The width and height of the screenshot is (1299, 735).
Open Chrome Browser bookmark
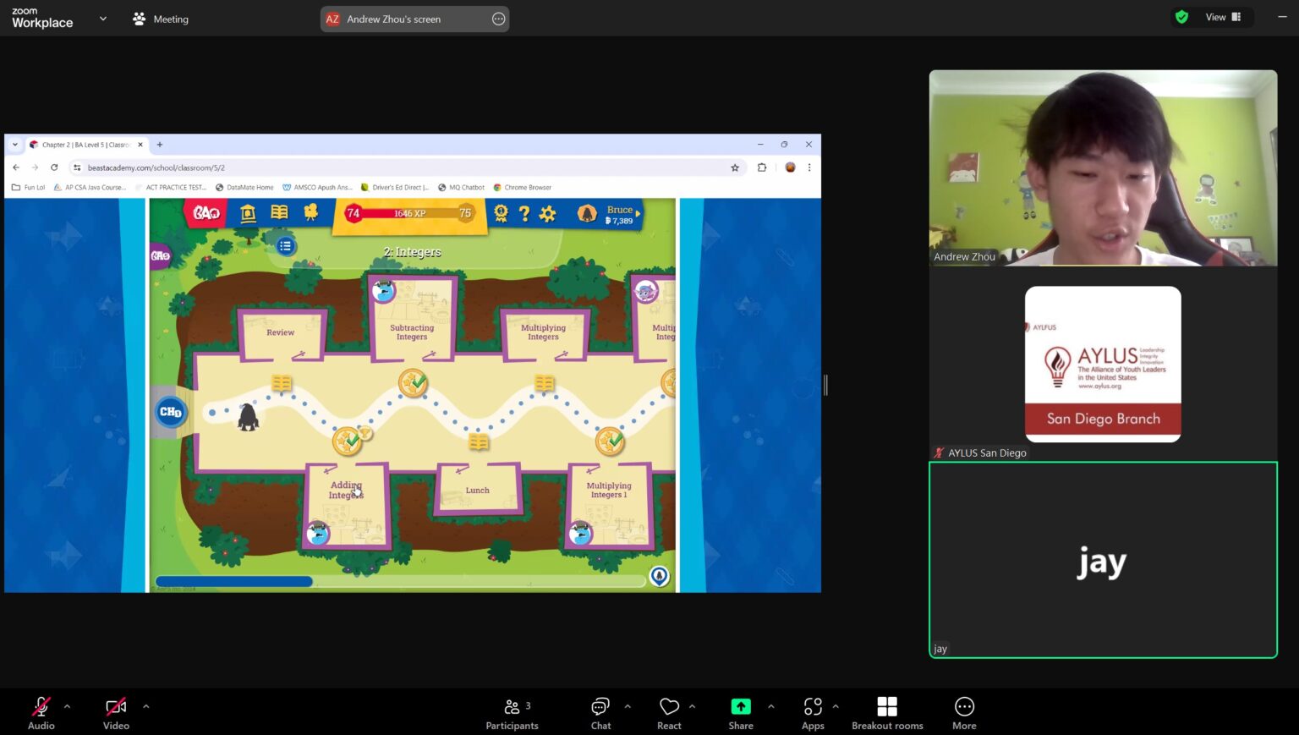pyautogui.click(x=522, y=187)
